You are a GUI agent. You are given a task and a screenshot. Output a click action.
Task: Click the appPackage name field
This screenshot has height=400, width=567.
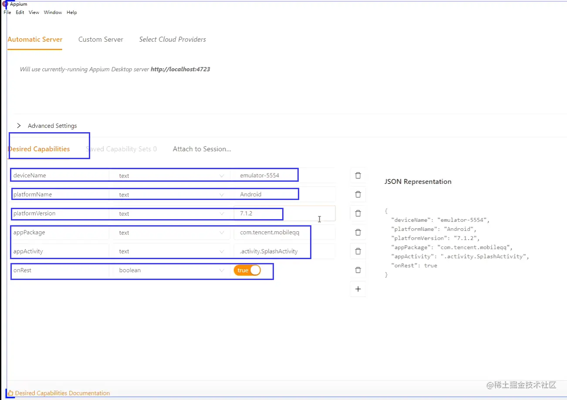[x=60, y=232]
